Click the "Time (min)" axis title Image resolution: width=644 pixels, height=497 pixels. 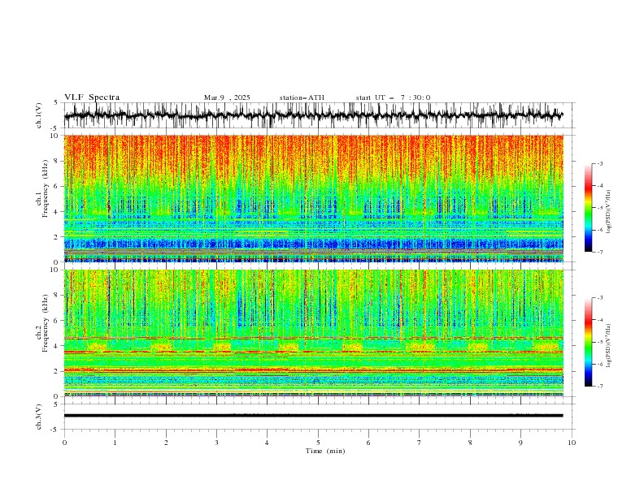(325, 451)
